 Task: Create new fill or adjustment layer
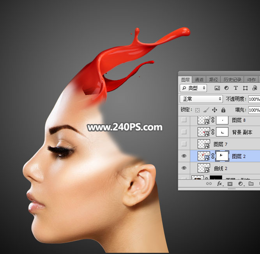[241, 184]
